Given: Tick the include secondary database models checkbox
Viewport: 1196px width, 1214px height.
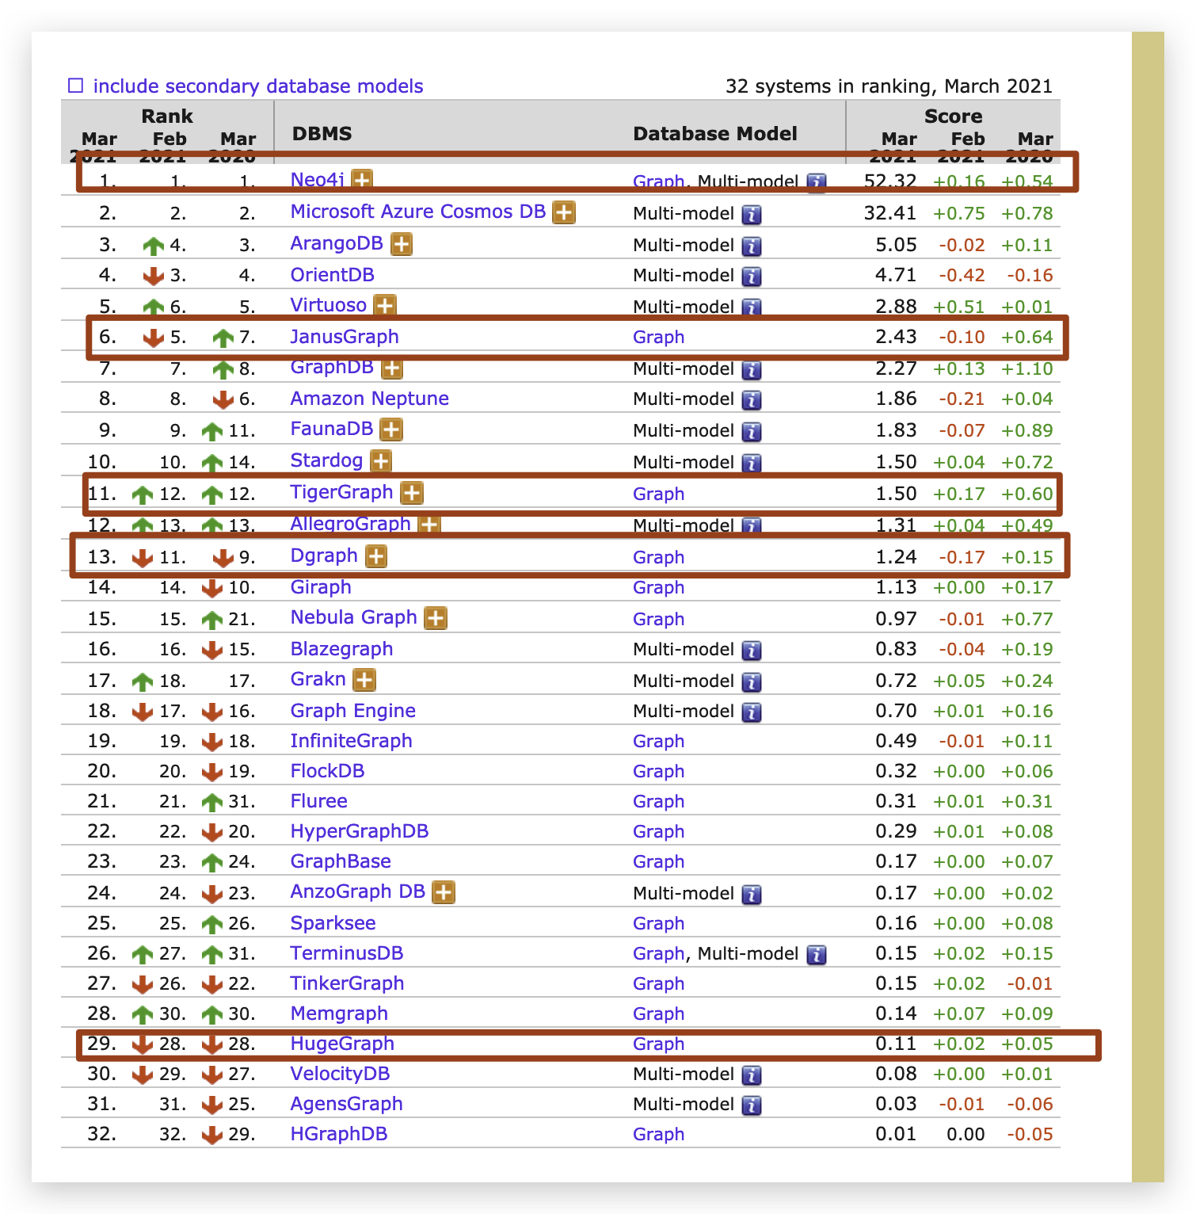Looking at the screenshot, I should [75, 86].
